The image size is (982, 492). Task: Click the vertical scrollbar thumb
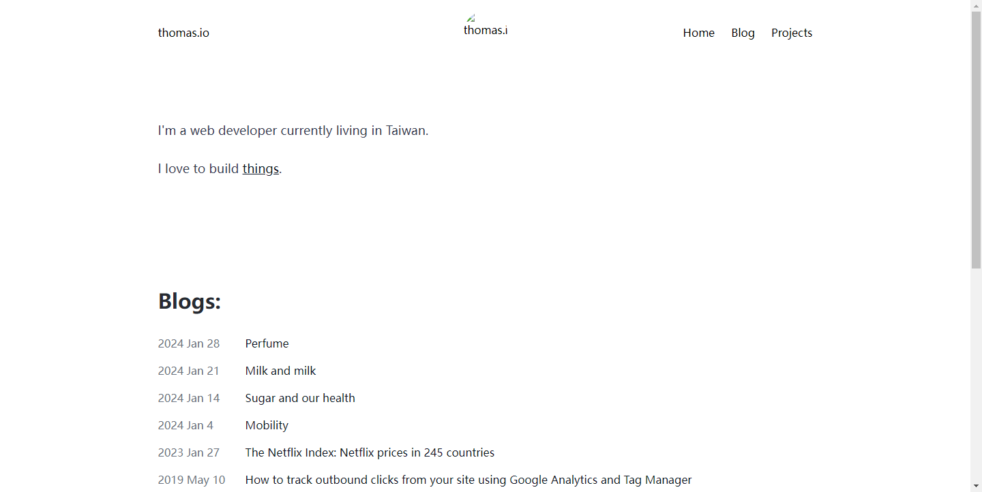tap(976, 140)
